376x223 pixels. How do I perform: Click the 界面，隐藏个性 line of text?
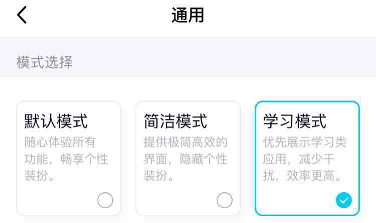(185, 159)
